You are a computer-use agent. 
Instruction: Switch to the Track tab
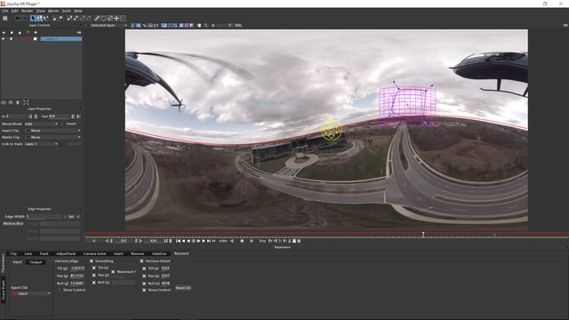coord(44,253)
